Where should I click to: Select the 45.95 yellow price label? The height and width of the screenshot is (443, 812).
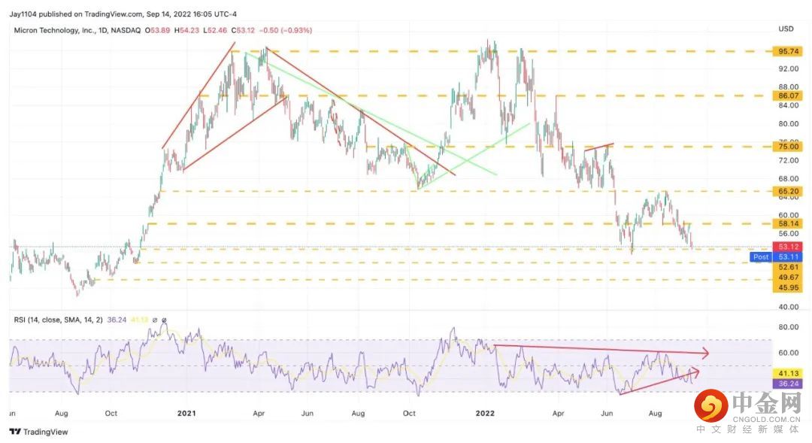point(788,287)
